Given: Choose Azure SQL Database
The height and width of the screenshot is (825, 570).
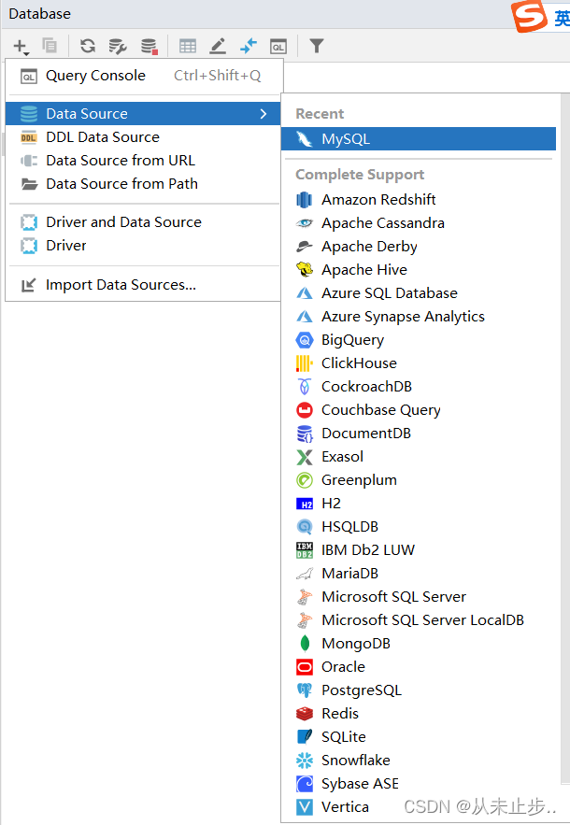Looking at the screenshot, I should click(419, 293).
